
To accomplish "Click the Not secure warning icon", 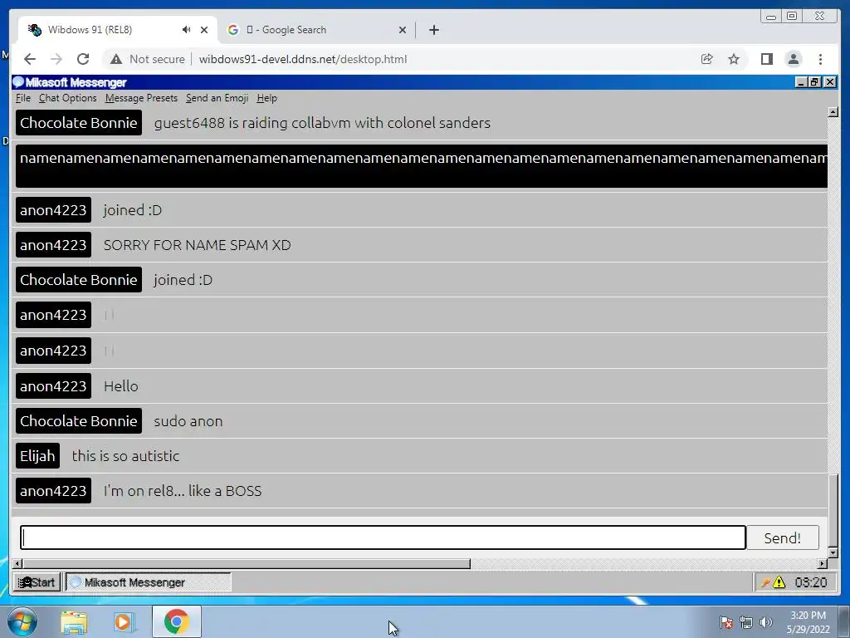I will [116, 59].
